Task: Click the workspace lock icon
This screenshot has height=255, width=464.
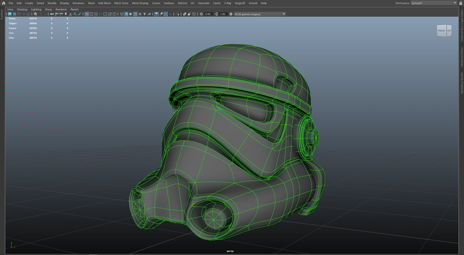Action: coord(461,3)
